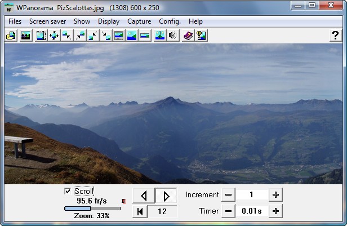347x226 pixels.
Task: Decrease the Increment value
Action: pos(228,195)
